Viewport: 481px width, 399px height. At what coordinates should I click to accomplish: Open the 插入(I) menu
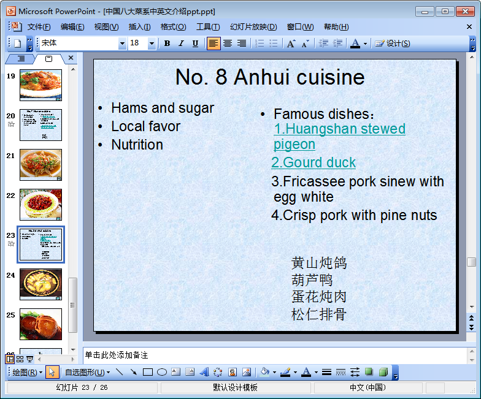(140, 27)
